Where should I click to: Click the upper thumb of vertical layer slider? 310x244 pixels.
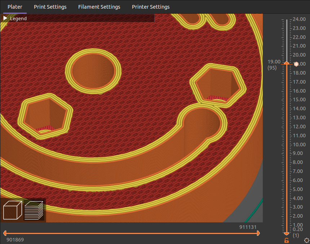click(x=287, y=63)
